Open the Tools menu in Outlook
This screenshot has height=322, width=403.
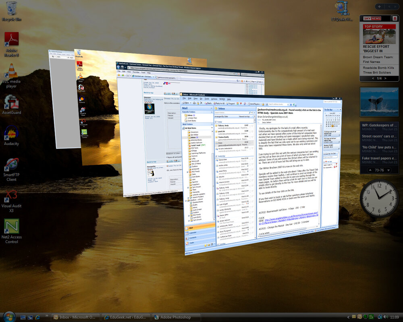click(x=207, y=99)
